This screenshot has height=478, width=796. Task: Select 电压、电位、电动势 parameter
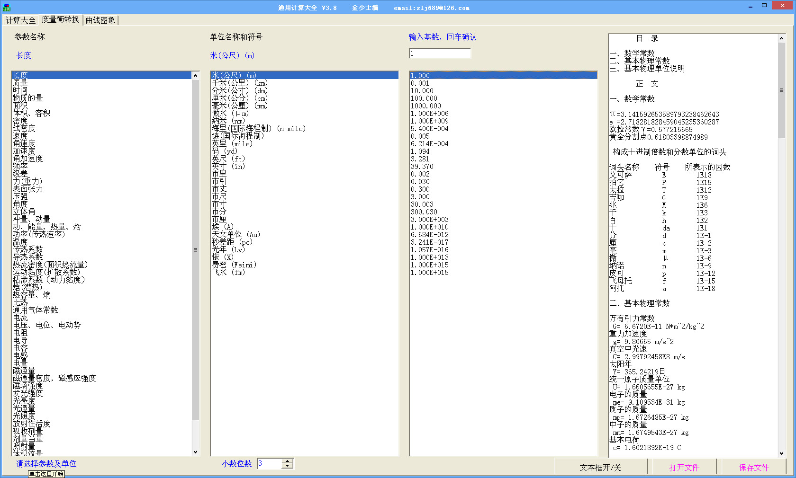click(x=101, y=325)
